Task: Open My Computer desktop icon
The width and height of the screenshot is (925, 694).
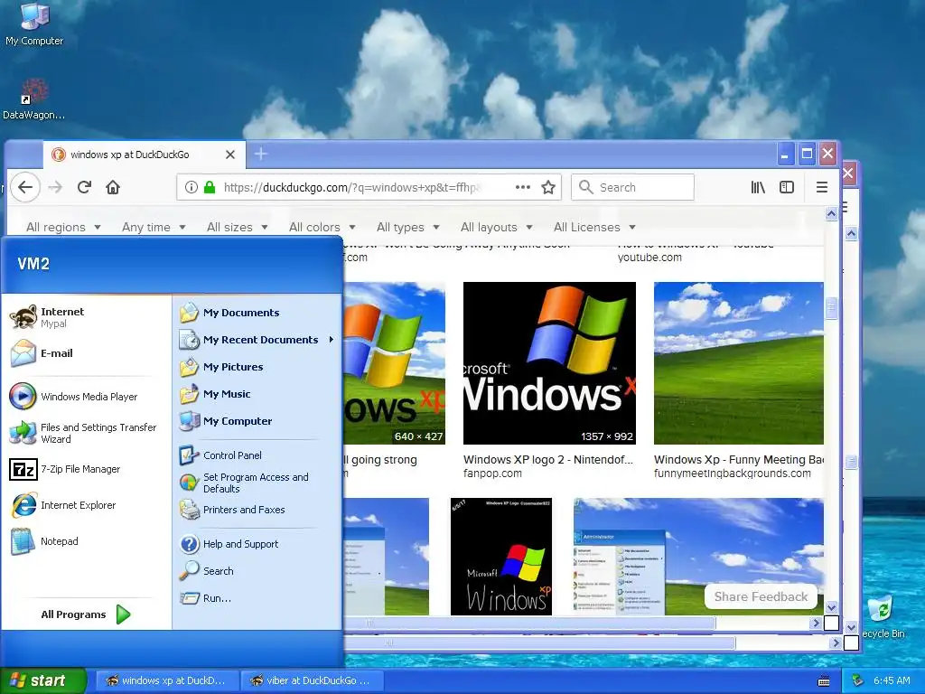Action: (34, 23)
